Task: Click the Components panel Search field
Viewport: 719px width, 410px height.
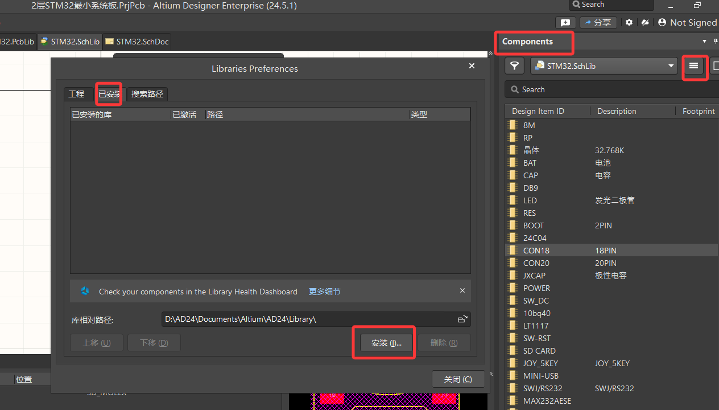Action: (x=611, y=89)
